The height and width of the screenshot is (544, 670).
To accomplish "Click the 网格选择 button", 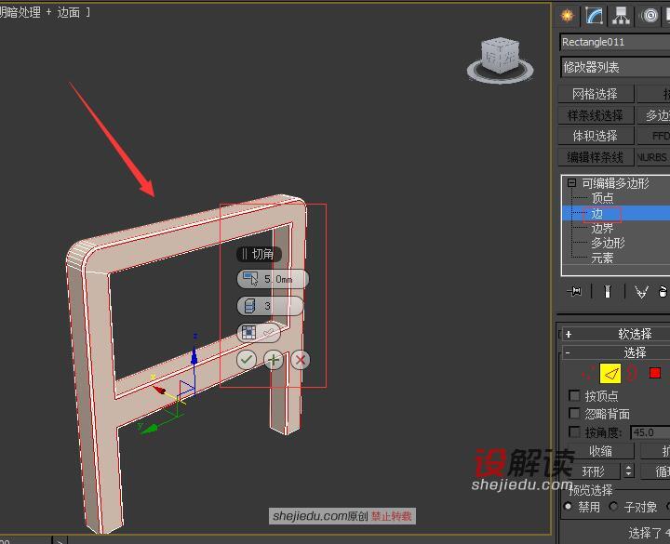I will click(595, 94).
